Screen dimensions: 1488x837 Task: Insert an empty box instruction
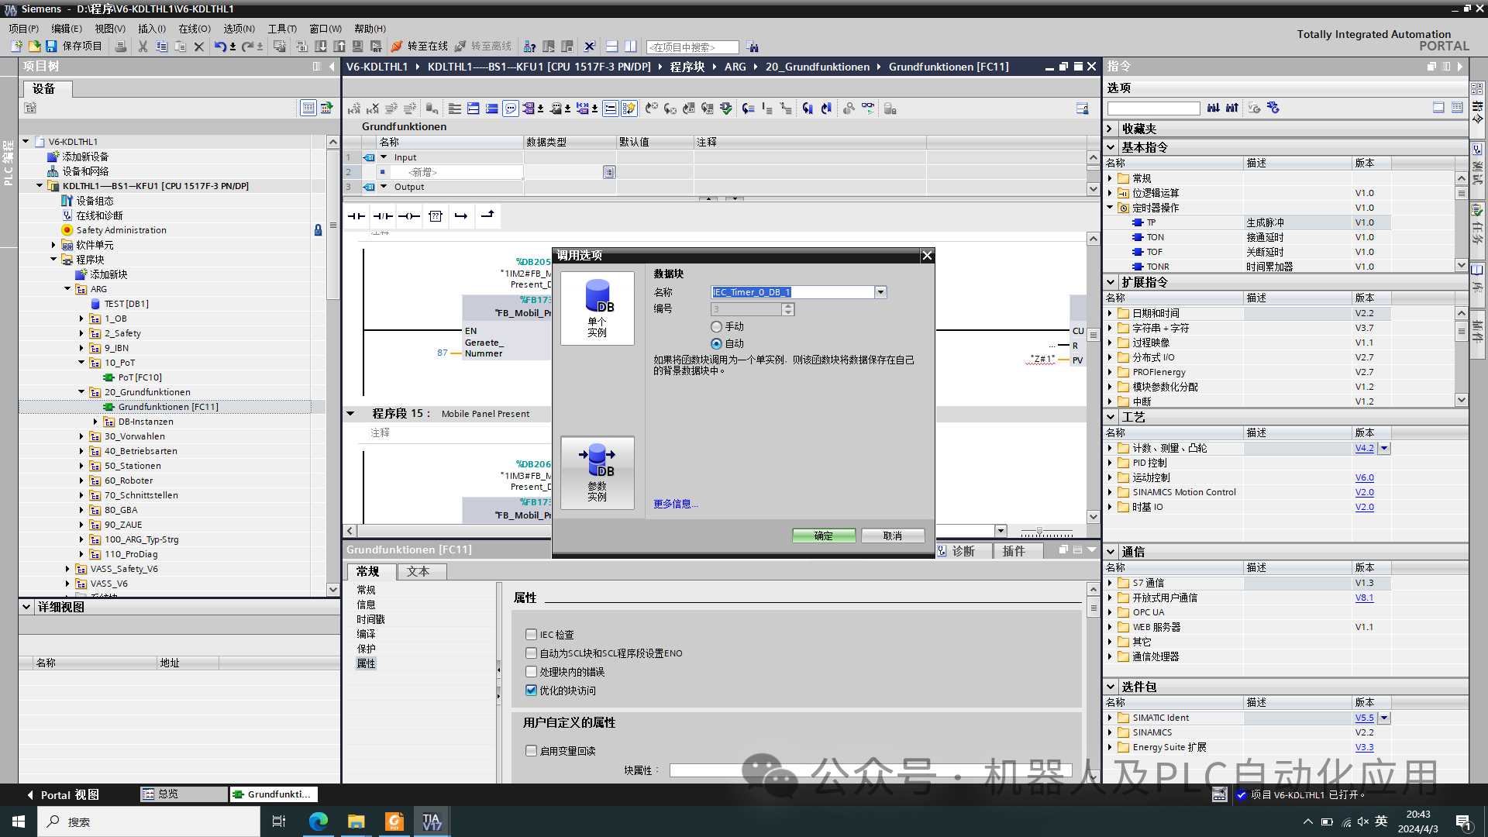click(x=436, y=216)
